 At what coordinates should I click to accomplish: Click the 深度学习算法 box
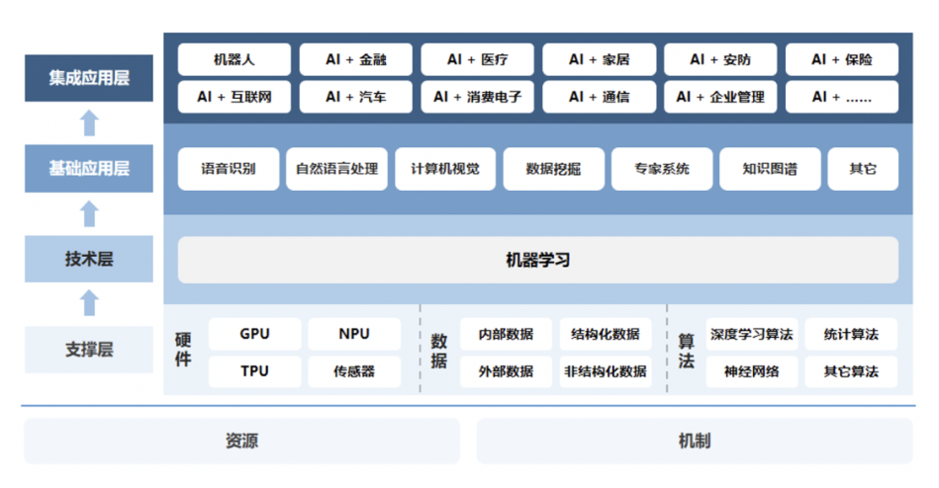click(x=751, y=334)
